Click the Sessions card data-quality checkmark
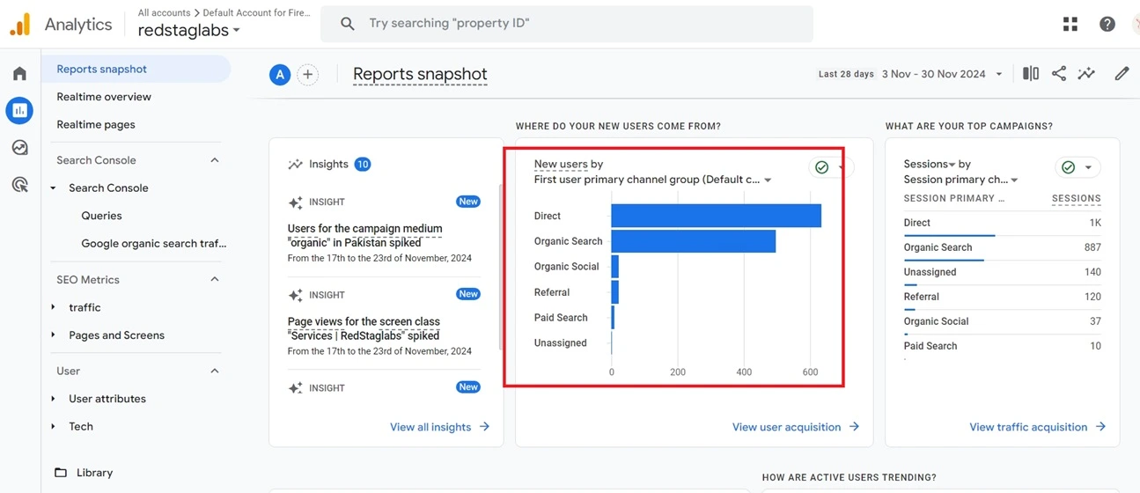 pos(1069,167)
